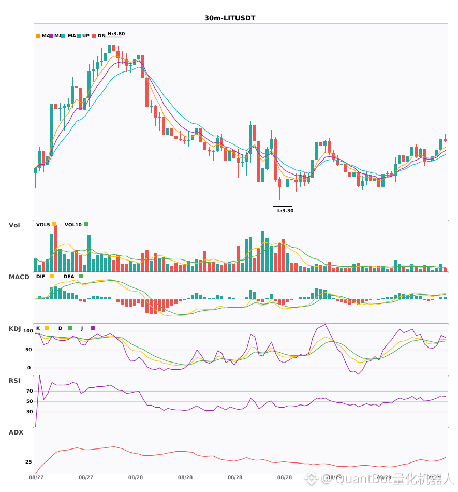This screenshot has width=458, height=492.
Task: Click the 100 axis value on KDJ
Action: 28,331
